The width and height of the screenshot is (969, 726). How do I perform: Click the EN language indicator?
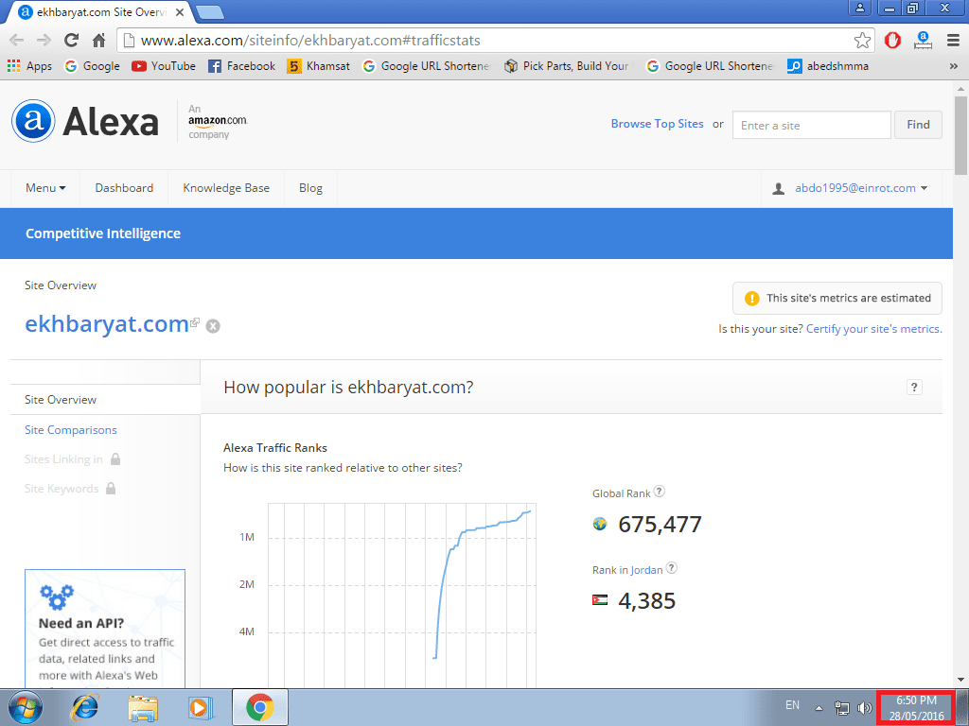(x=792, y=705)
